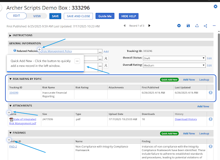This screenshot has width=220, height=160.
Task: Click the plus hotspot in Findings table
Action: coord(9,140)
